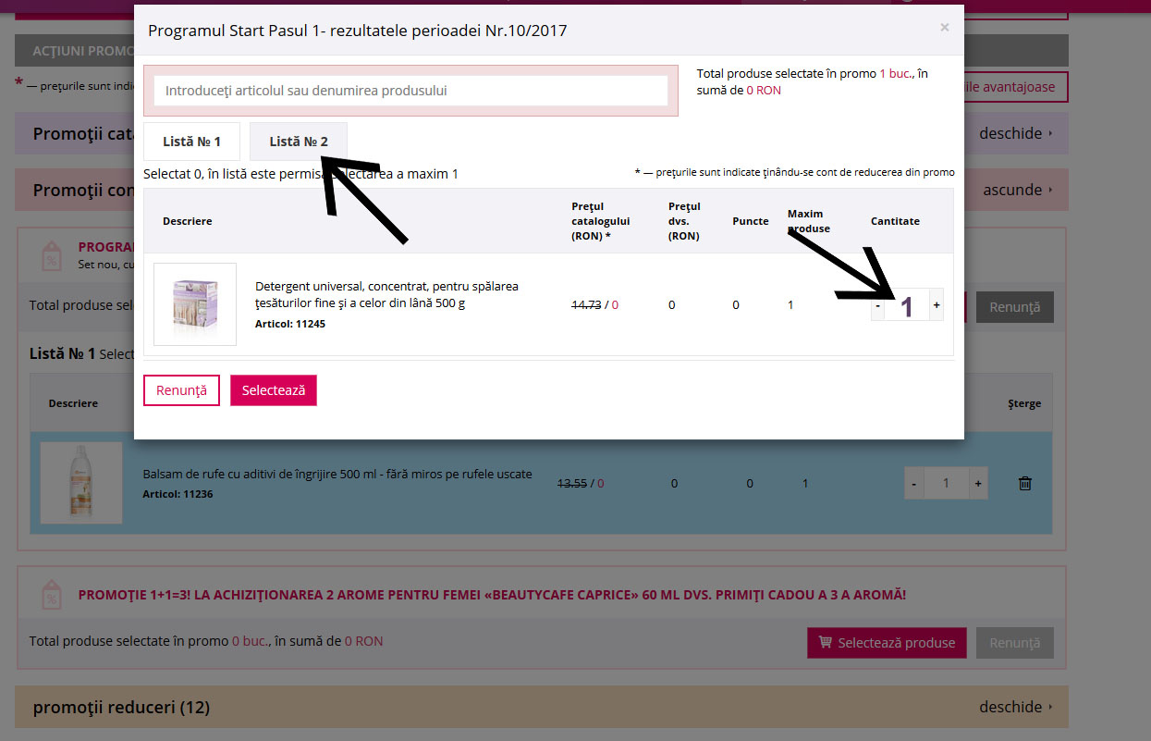Switch to Listă № 1 tab

pyautogui.click(x=191, y=142)
